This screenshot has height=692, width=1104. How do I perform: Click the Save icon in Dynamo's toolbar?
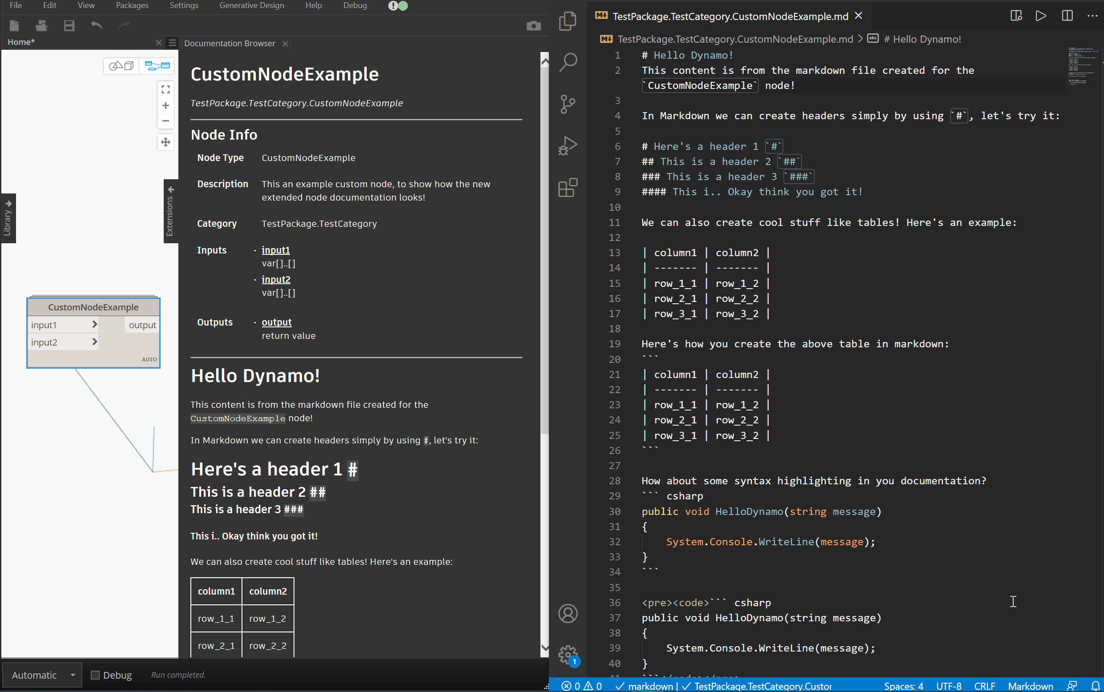(x=69, y=26)
